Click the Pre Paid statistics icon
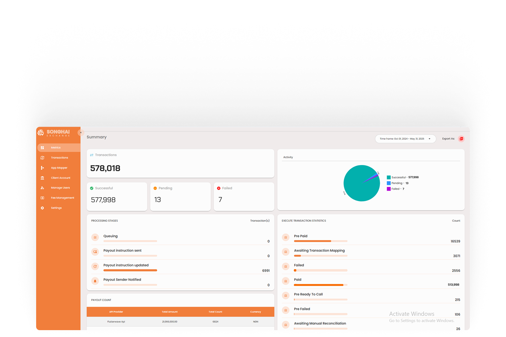Viewport: 506px width, 337px height. (x=286, y=238)
